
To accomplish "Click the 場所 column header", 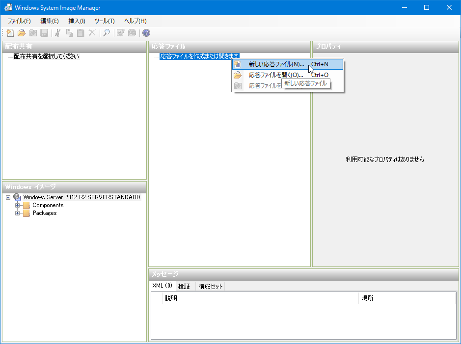I will [407, 298].
